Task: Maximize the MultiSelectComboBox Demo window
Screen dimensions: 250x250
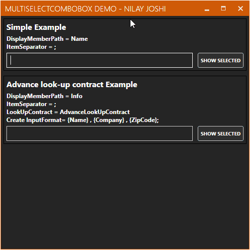Action: pos(223,8)
